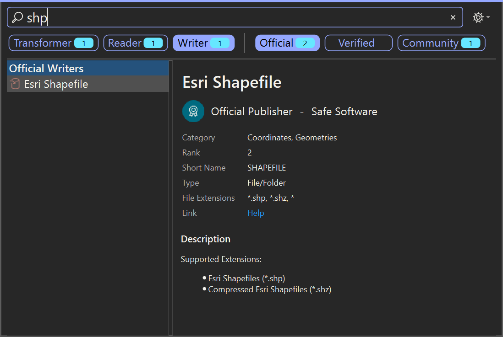Open the settings gear dropdown
Screen dimensions: 503x337
coord(481,17)
